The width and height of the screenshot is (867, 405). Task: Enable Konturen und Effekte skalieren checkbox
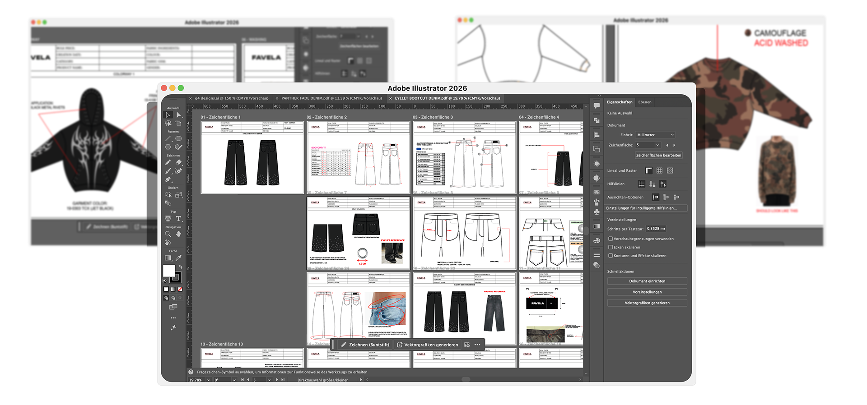click(x=611, y=256)
